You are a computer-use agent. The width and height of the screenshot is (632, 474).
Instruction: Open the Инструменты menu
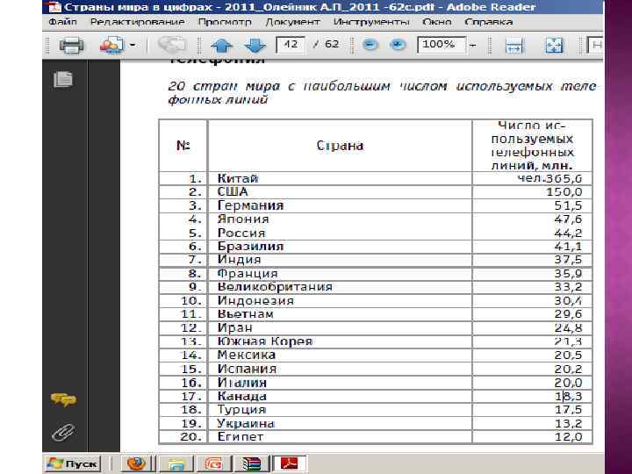coord(371,22)
